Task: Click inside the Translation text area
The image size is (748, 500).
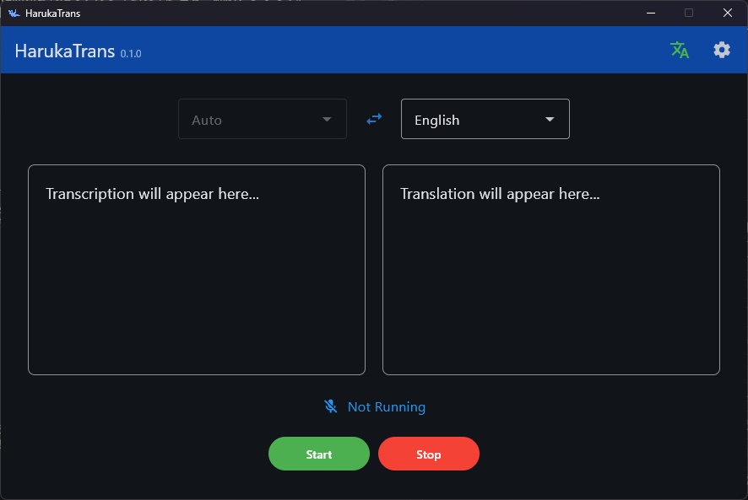Action: point(551,270)
